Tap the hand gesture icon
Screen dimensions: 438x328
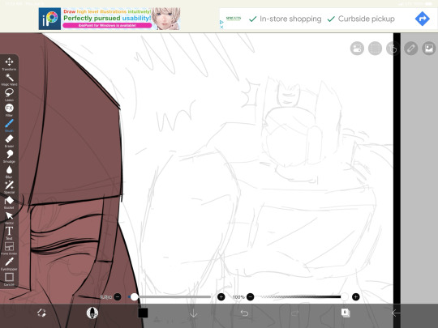tap(393, 49)
